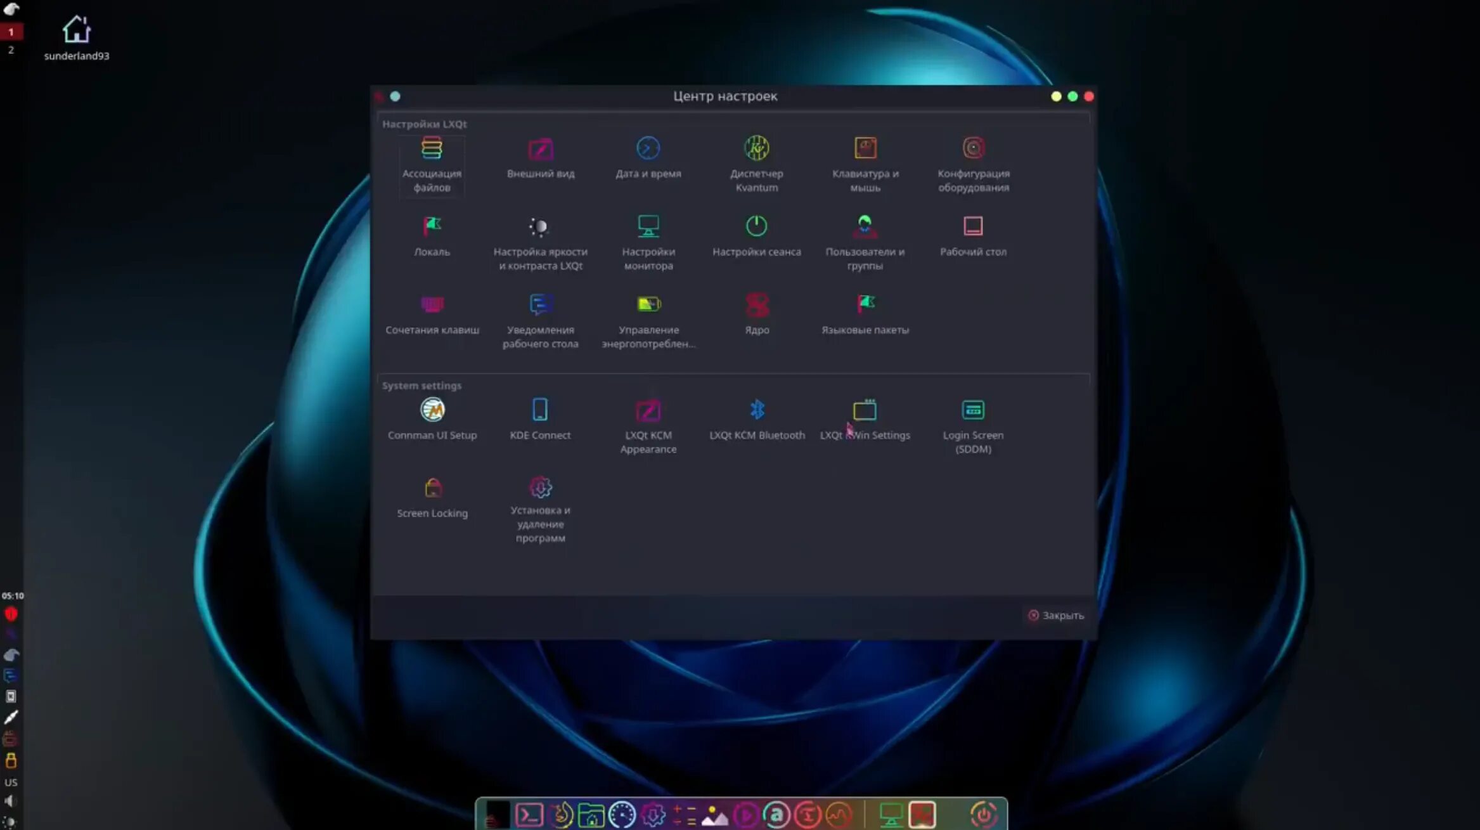Launch Диспетчер Kvantum manager
This screenshot has width=1480, height=830.
[x=756, y=164]
